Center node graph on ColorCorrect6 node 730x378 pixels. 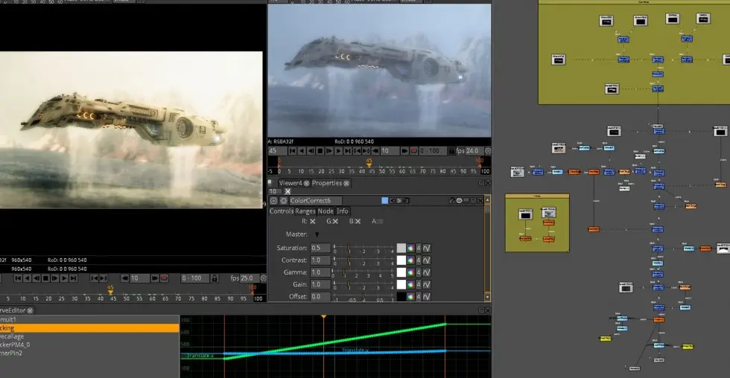click(274, 201)
